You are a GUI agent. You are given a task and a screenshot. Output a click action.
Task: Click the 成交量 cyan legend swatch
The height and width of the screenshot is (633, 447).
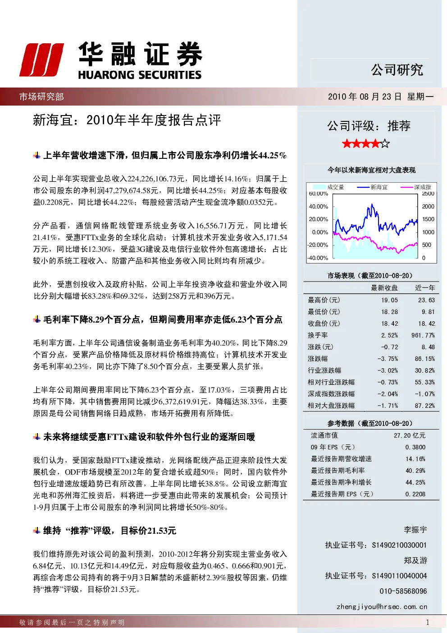320,187
